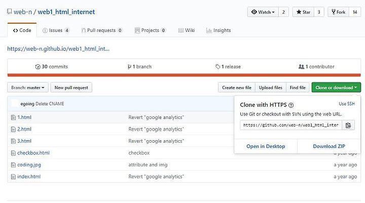
Task: Open the egoing author link
Action: coord(27,104)
